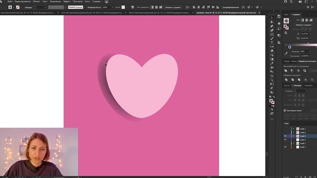This screenshot has height=178, width=317.
Task: Select the Pen tool
Action: click(272, 26)
